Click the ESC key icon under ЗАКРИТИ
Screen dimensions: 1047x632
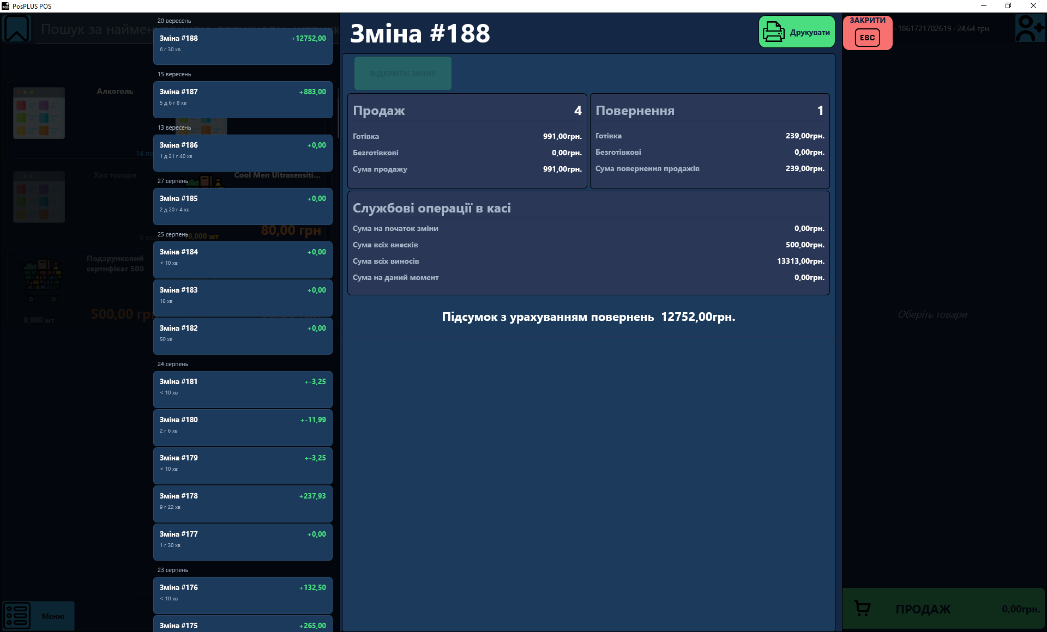[868, 38]
